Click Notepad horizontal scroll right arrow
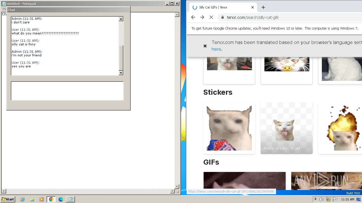Screen dimensions: 362x203 click(x=173, y=191)
